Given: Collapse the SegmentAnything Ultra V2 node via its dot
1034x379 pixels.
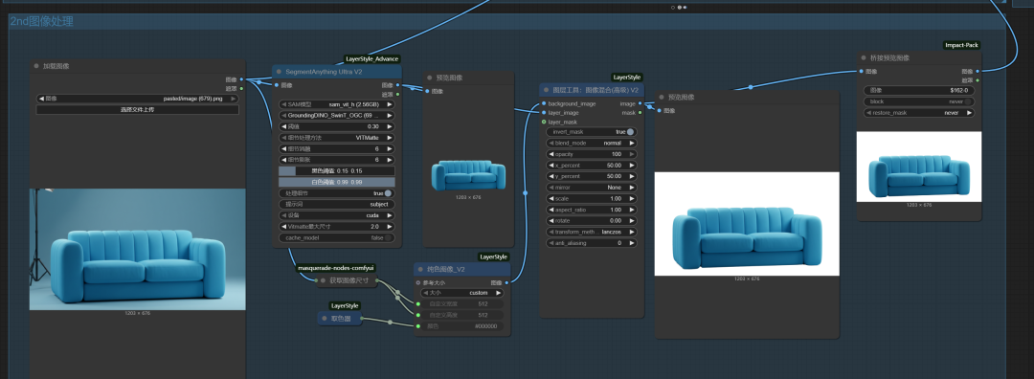Looking at the screenshot, I should pos(279,71).
